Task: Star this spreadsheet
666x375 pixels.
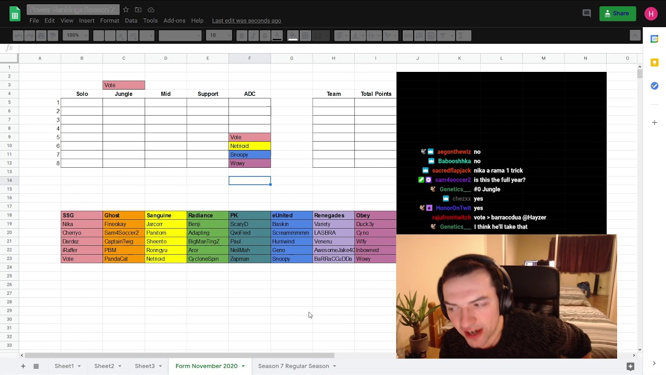Action: coord(126,10)
